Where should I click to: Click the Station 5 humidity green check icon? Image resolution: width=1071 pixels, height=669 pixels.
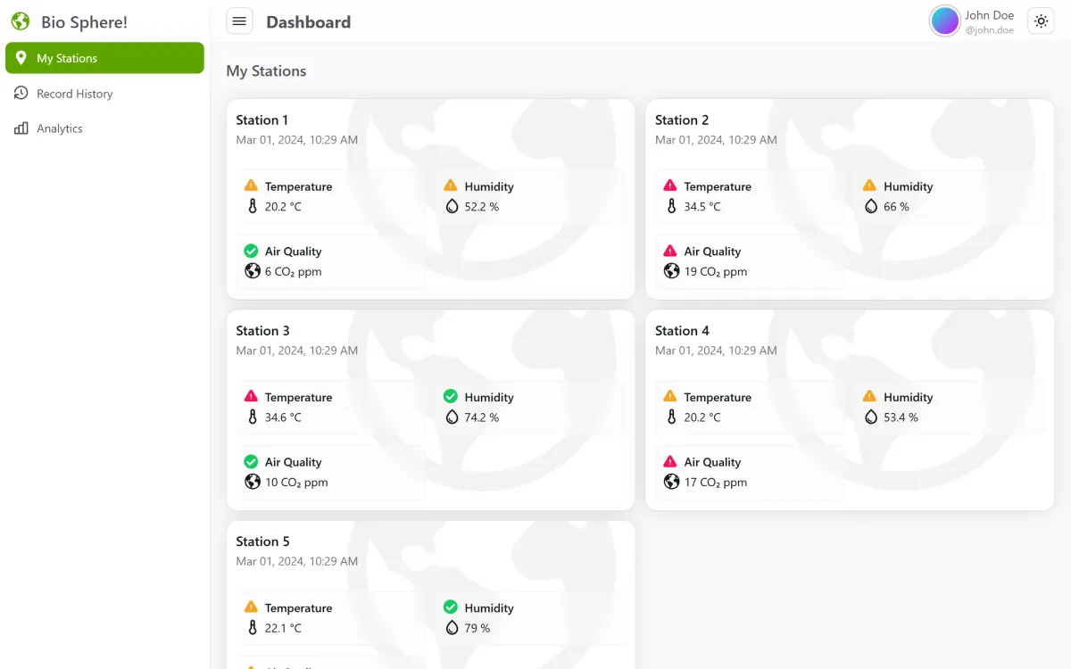pyautogui.click(x=451, y=607)
